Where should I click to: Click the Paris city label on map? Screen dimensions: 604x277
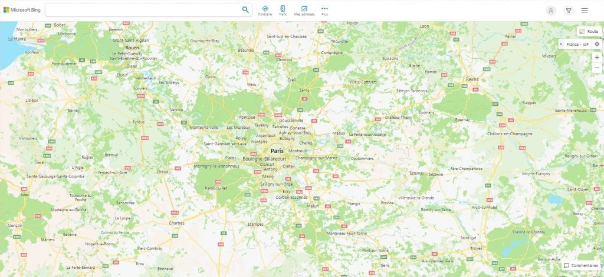pyautogui.click(x=277, y=151)
